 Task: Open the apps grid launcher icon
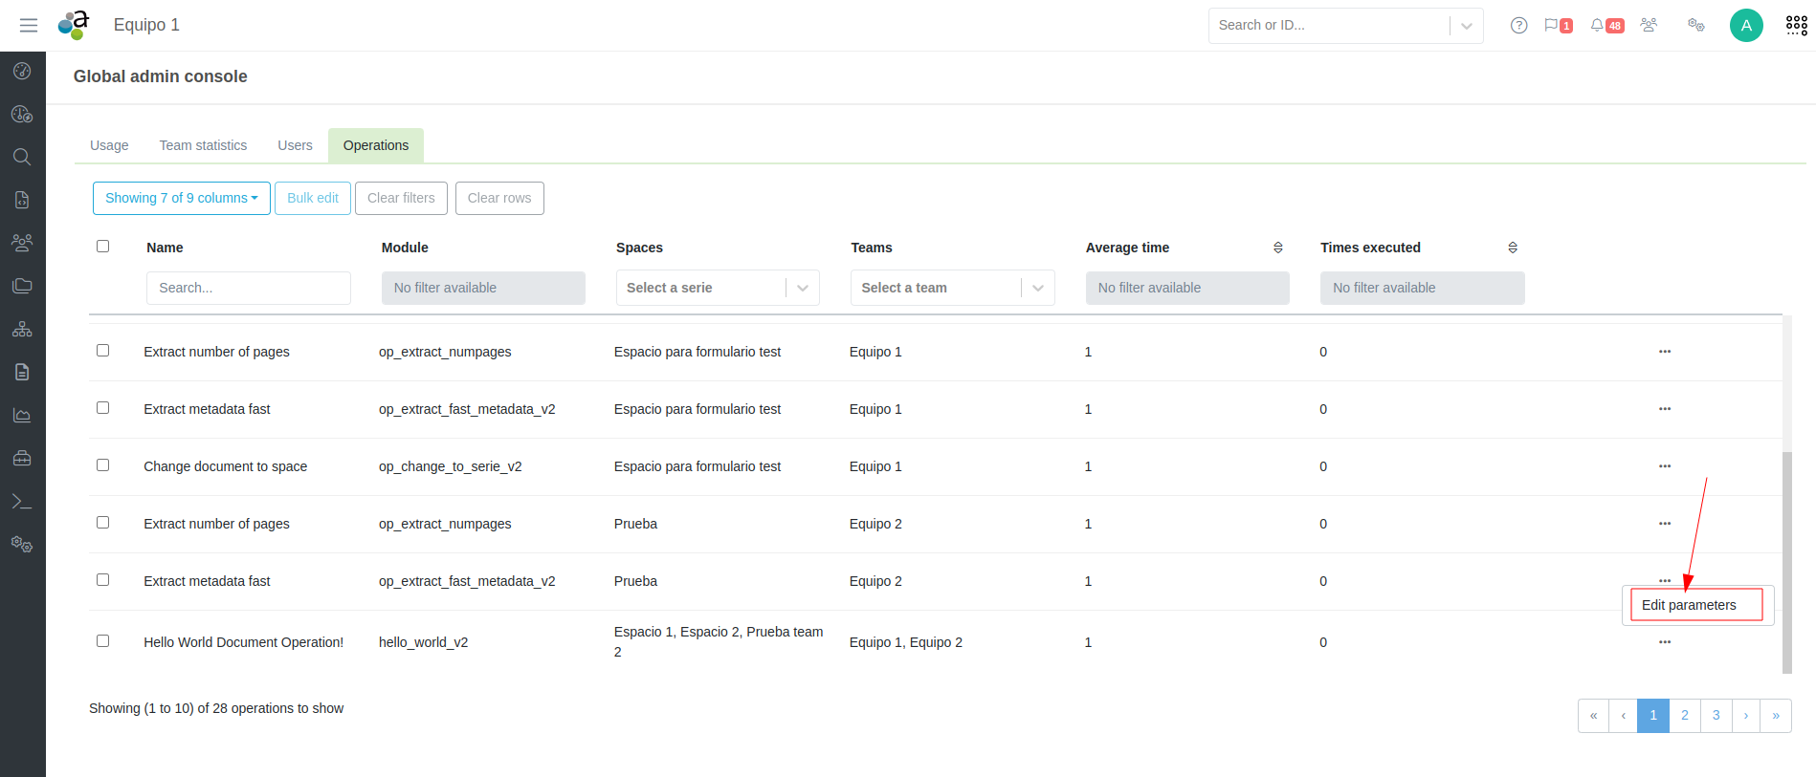click(x=1796, y=25)
